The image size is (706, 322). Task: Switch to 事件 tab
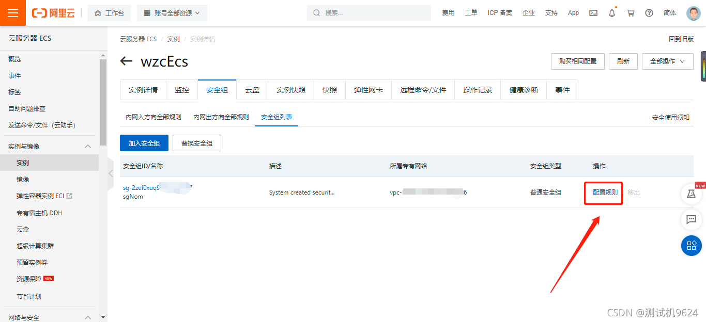(563, 90)
